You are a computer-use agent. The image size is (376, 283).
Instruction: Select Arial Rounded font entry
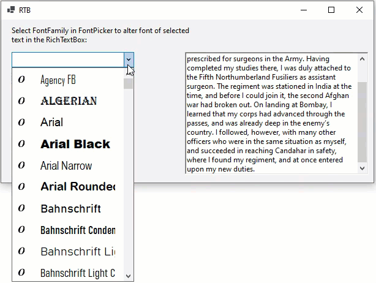(77, 187)
